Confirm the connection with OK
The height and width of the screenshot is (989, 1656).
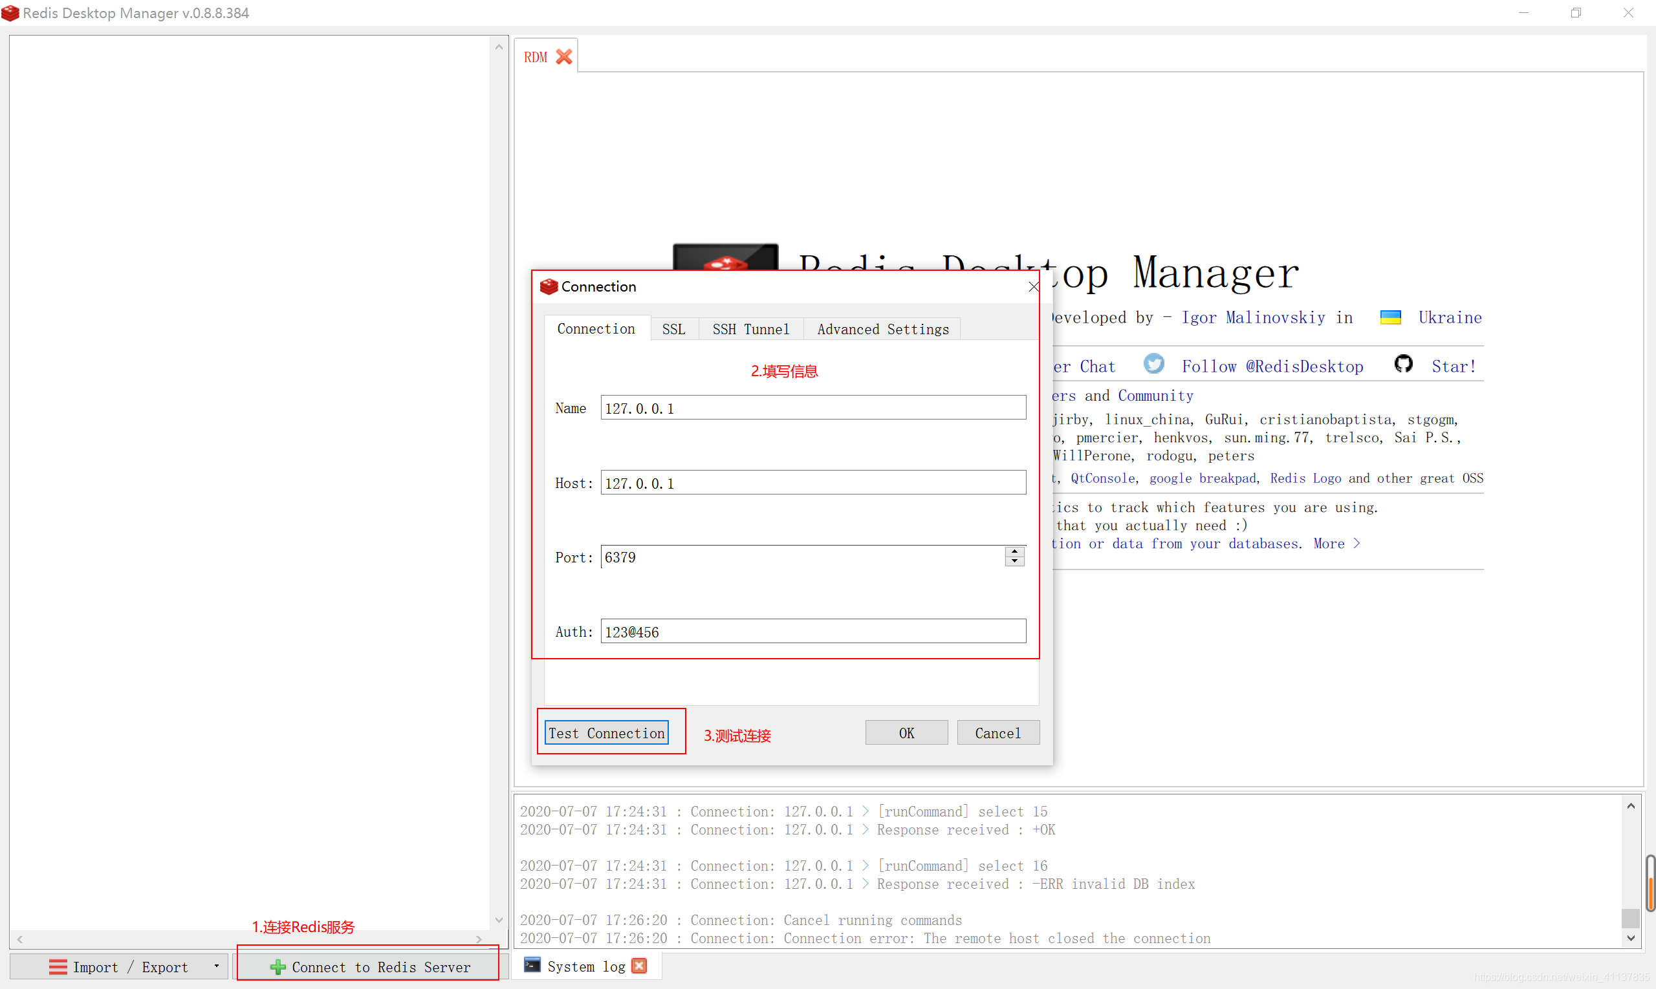(x=906, y=732)
